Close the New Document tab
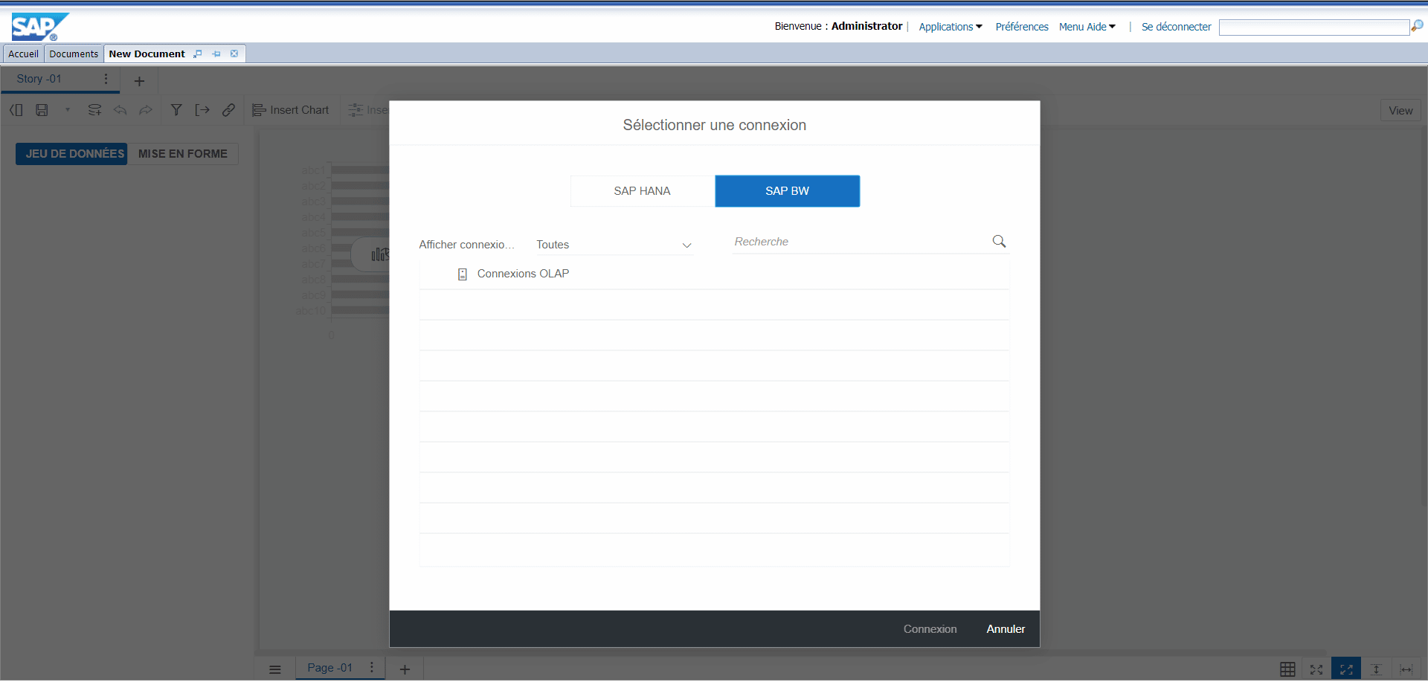Image resolution: width=1428 pixels, height=682 pixels. coord(234,54)
